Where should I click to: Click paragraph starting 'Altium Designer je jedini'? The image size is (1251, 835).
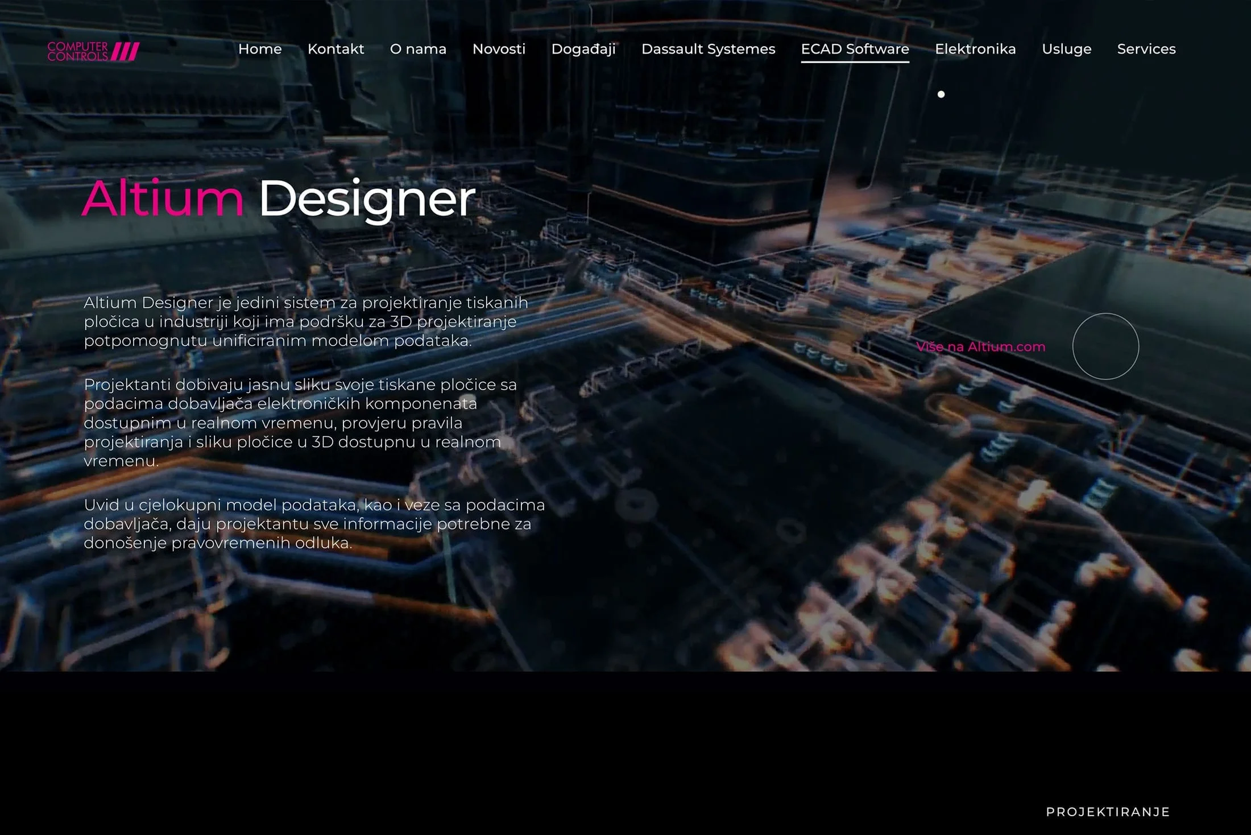click(x=306, y=321)
